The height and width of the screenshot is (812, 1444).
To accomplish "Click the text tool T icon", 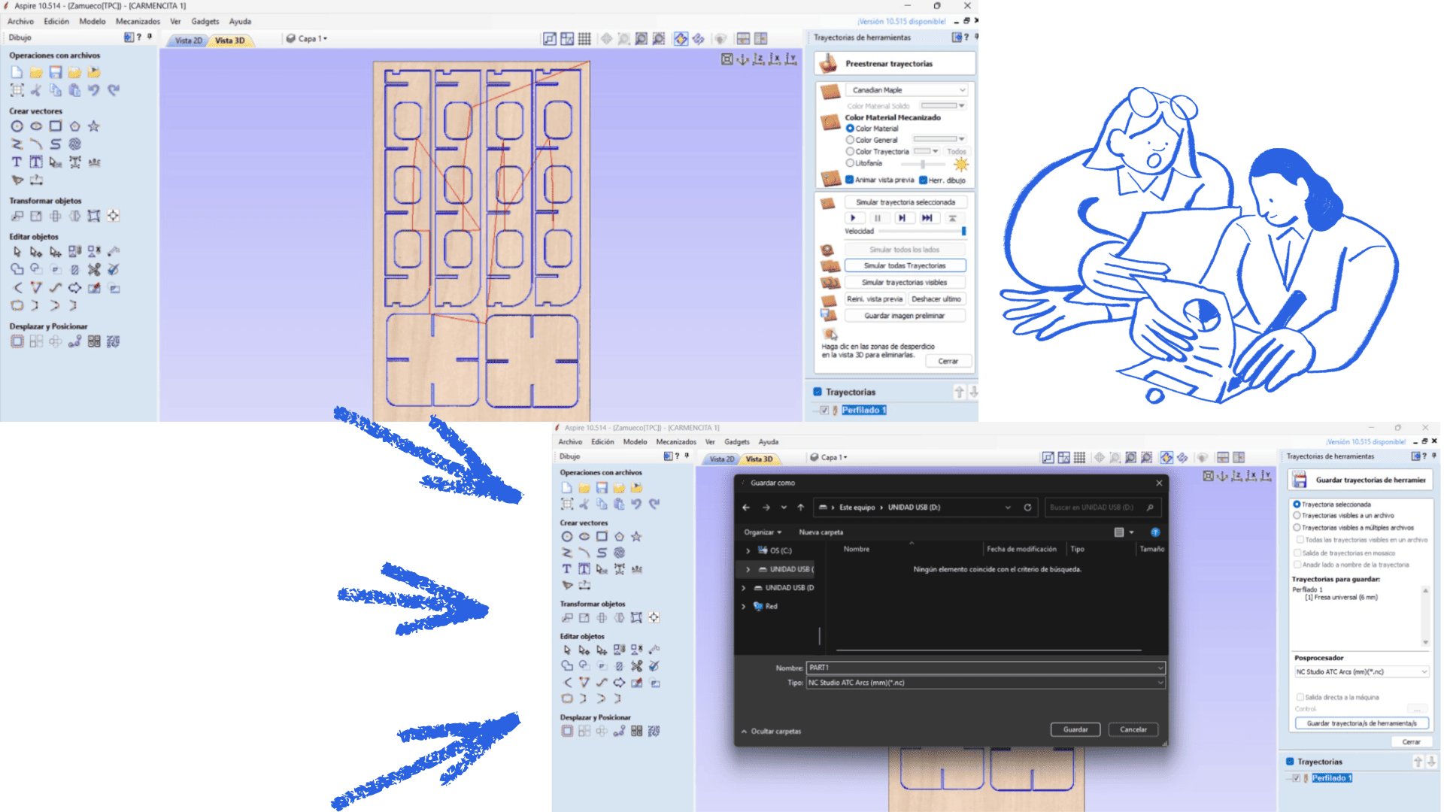I will pyautogui.click(x=17, y=162).
